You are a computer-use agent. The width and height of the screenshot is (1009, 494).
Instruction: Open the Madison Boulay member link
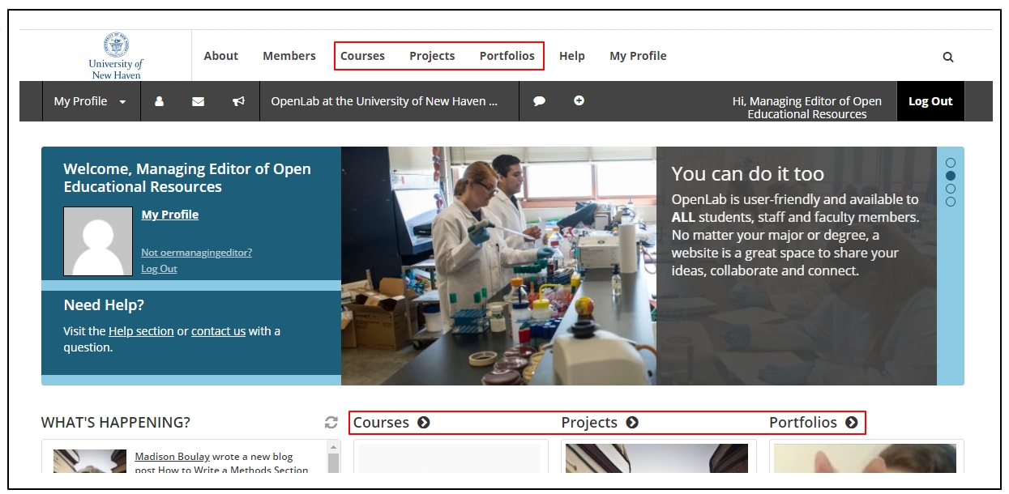(172, 457)
